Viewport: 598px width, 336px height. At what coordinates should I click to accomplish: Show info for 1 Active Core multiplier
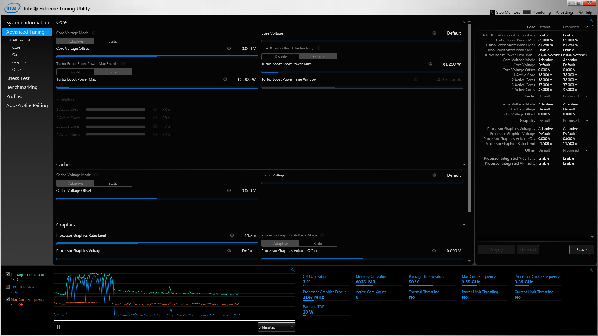(x=155, y=110)
